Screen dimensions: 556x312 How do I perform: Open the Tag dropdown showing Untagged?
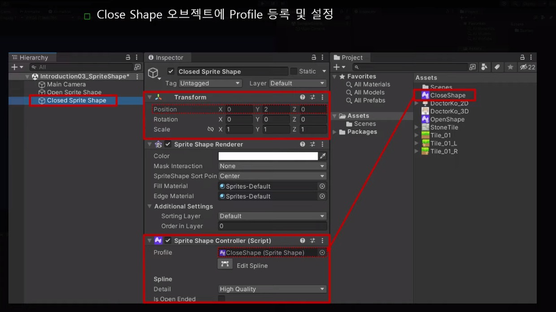211,83
